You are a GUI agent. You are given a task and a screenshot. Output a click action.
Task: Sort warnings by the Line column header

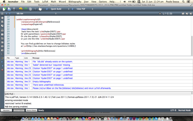tap(28, 58)
